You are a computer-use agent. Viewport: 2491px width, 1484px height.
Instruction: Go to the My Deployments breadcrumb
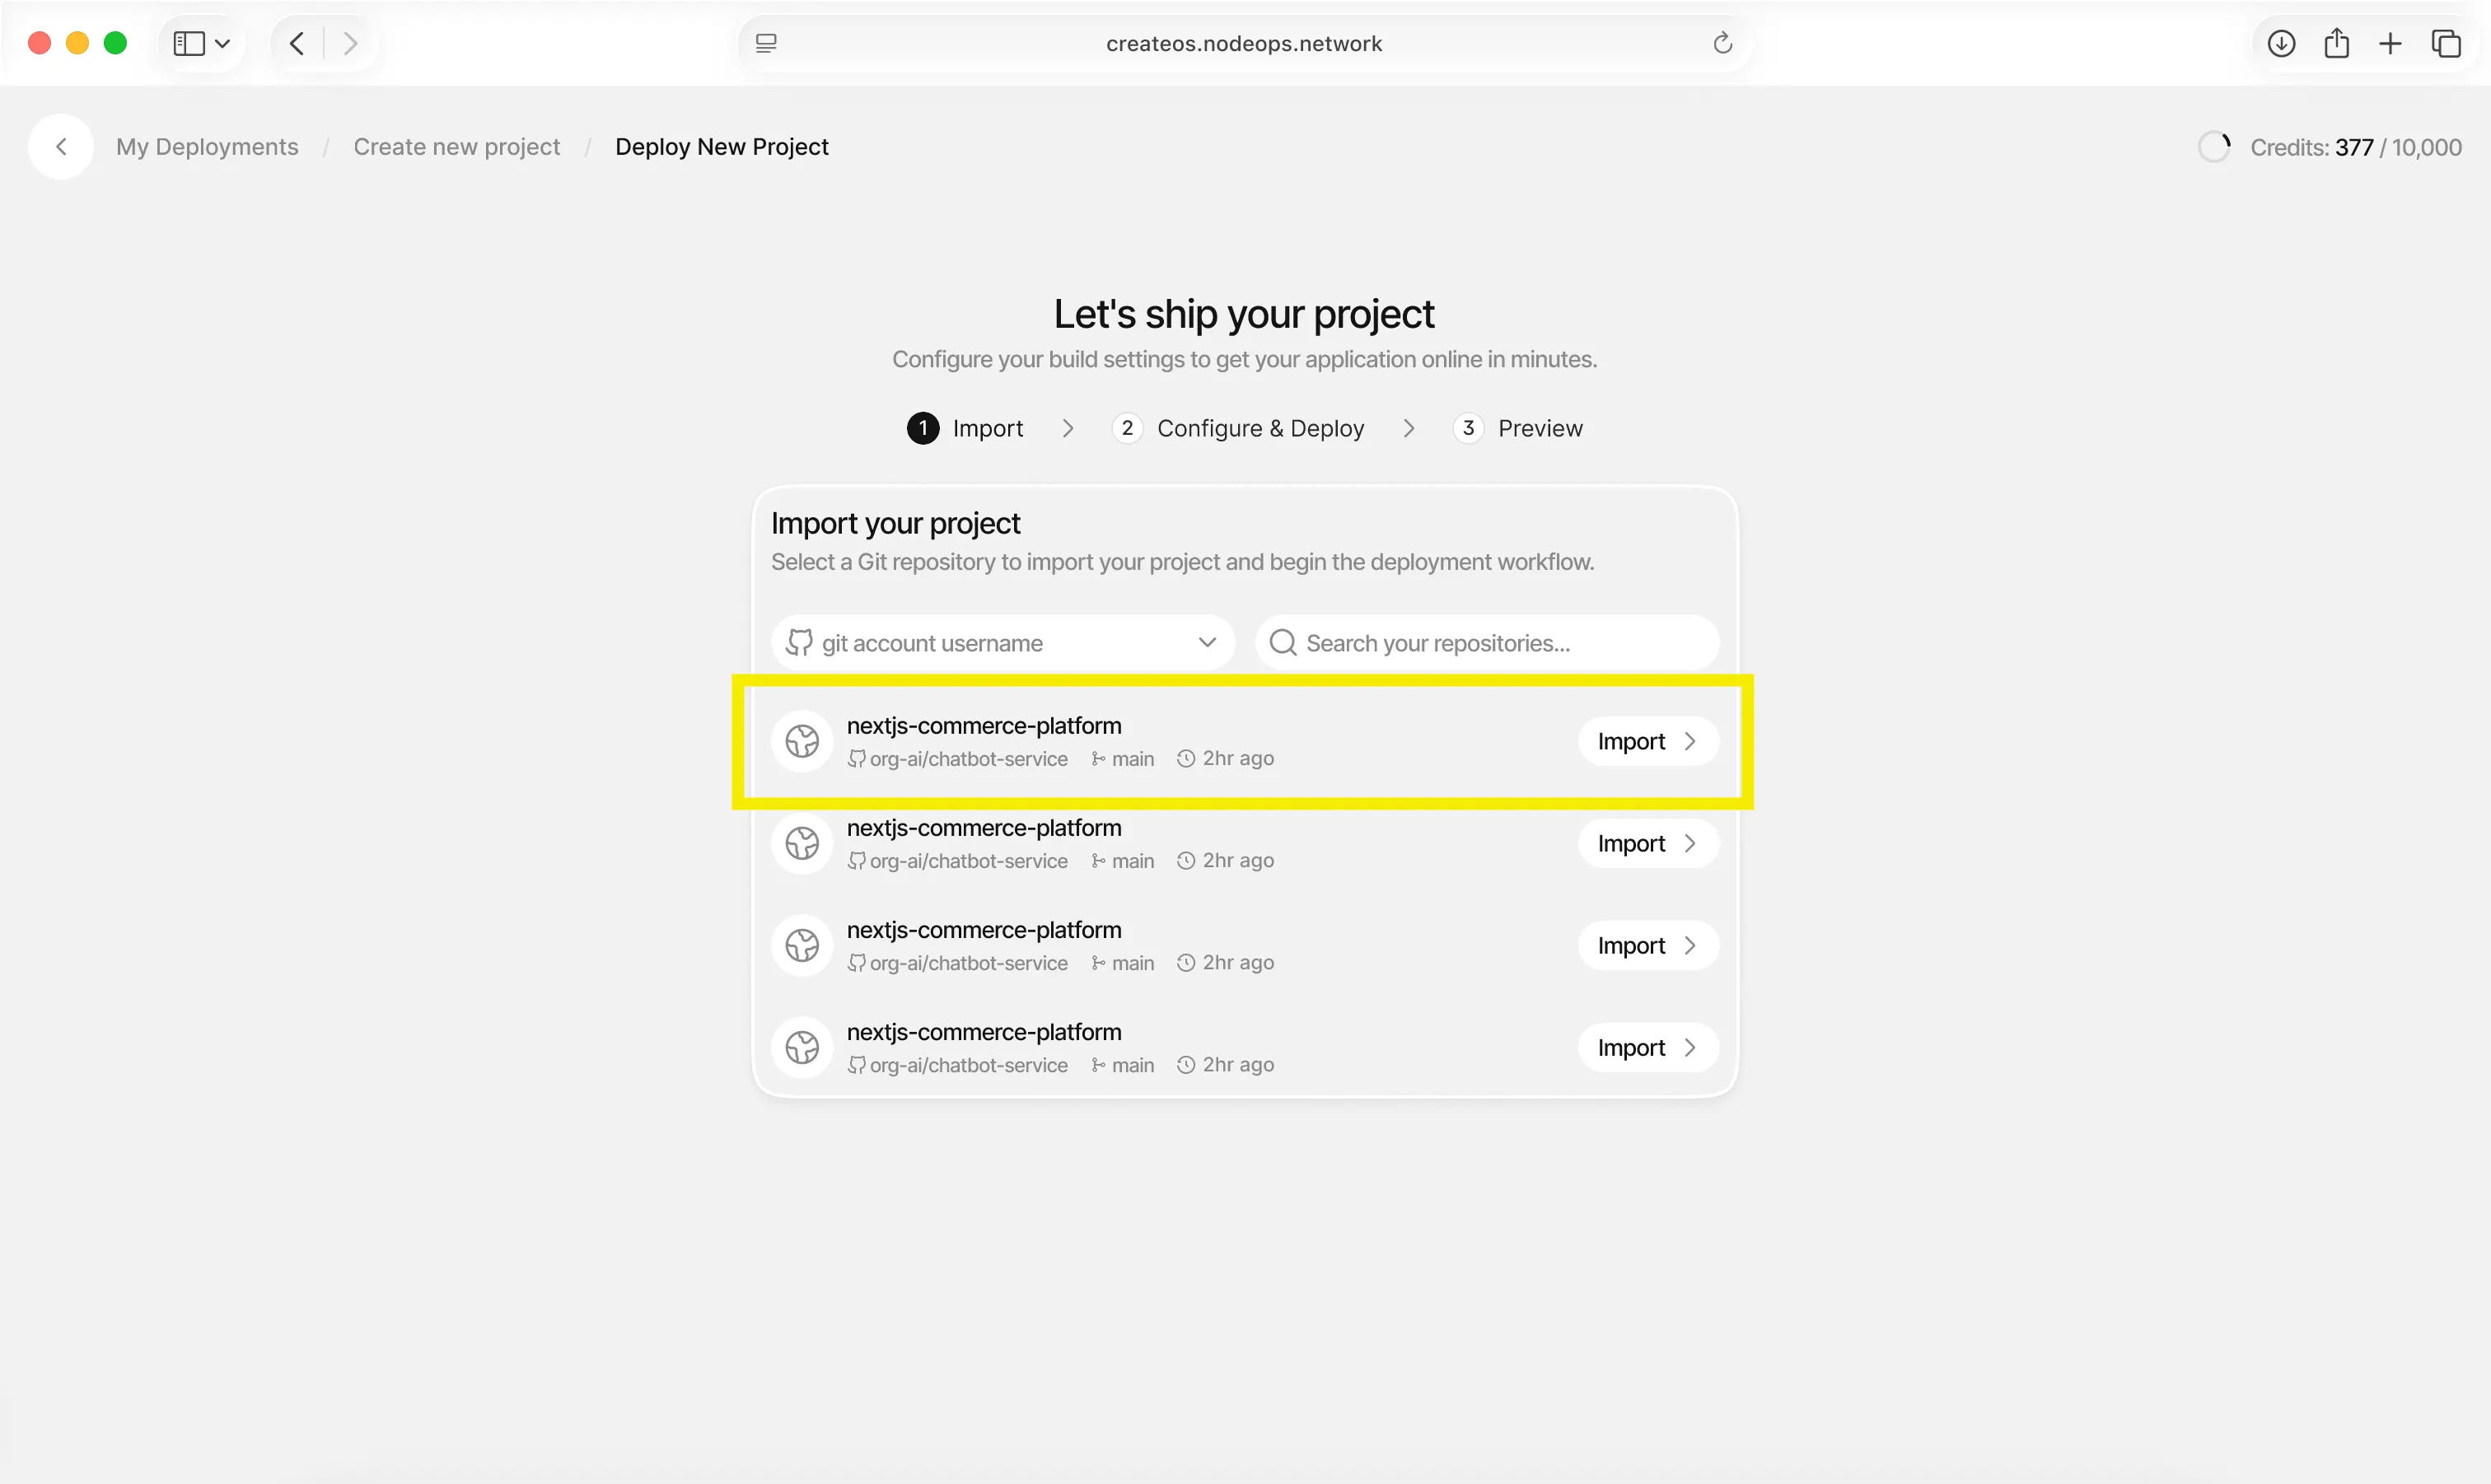[207, 147]
